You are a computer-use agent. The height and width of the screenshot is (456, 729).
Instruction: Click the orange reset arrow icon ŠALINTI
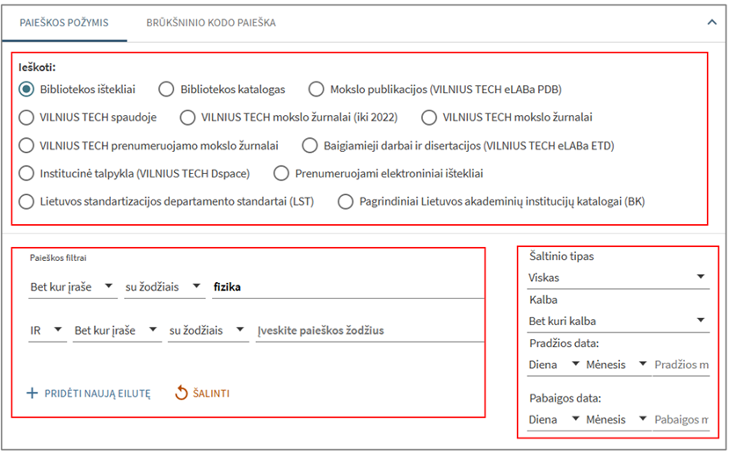click(x=182, y=394)
